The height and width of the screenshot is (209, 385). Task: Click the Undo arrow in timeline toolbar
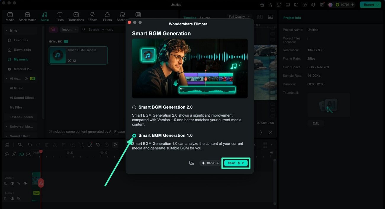[x=30, y=145]
